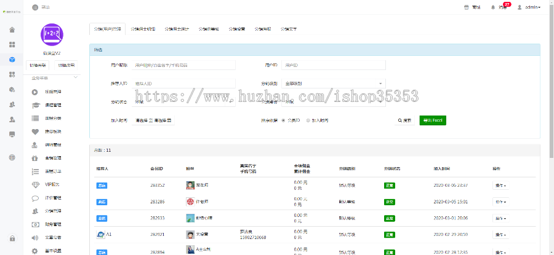
Task: Click the join time 2020-03-05 15:01
Action: [451, 202]
